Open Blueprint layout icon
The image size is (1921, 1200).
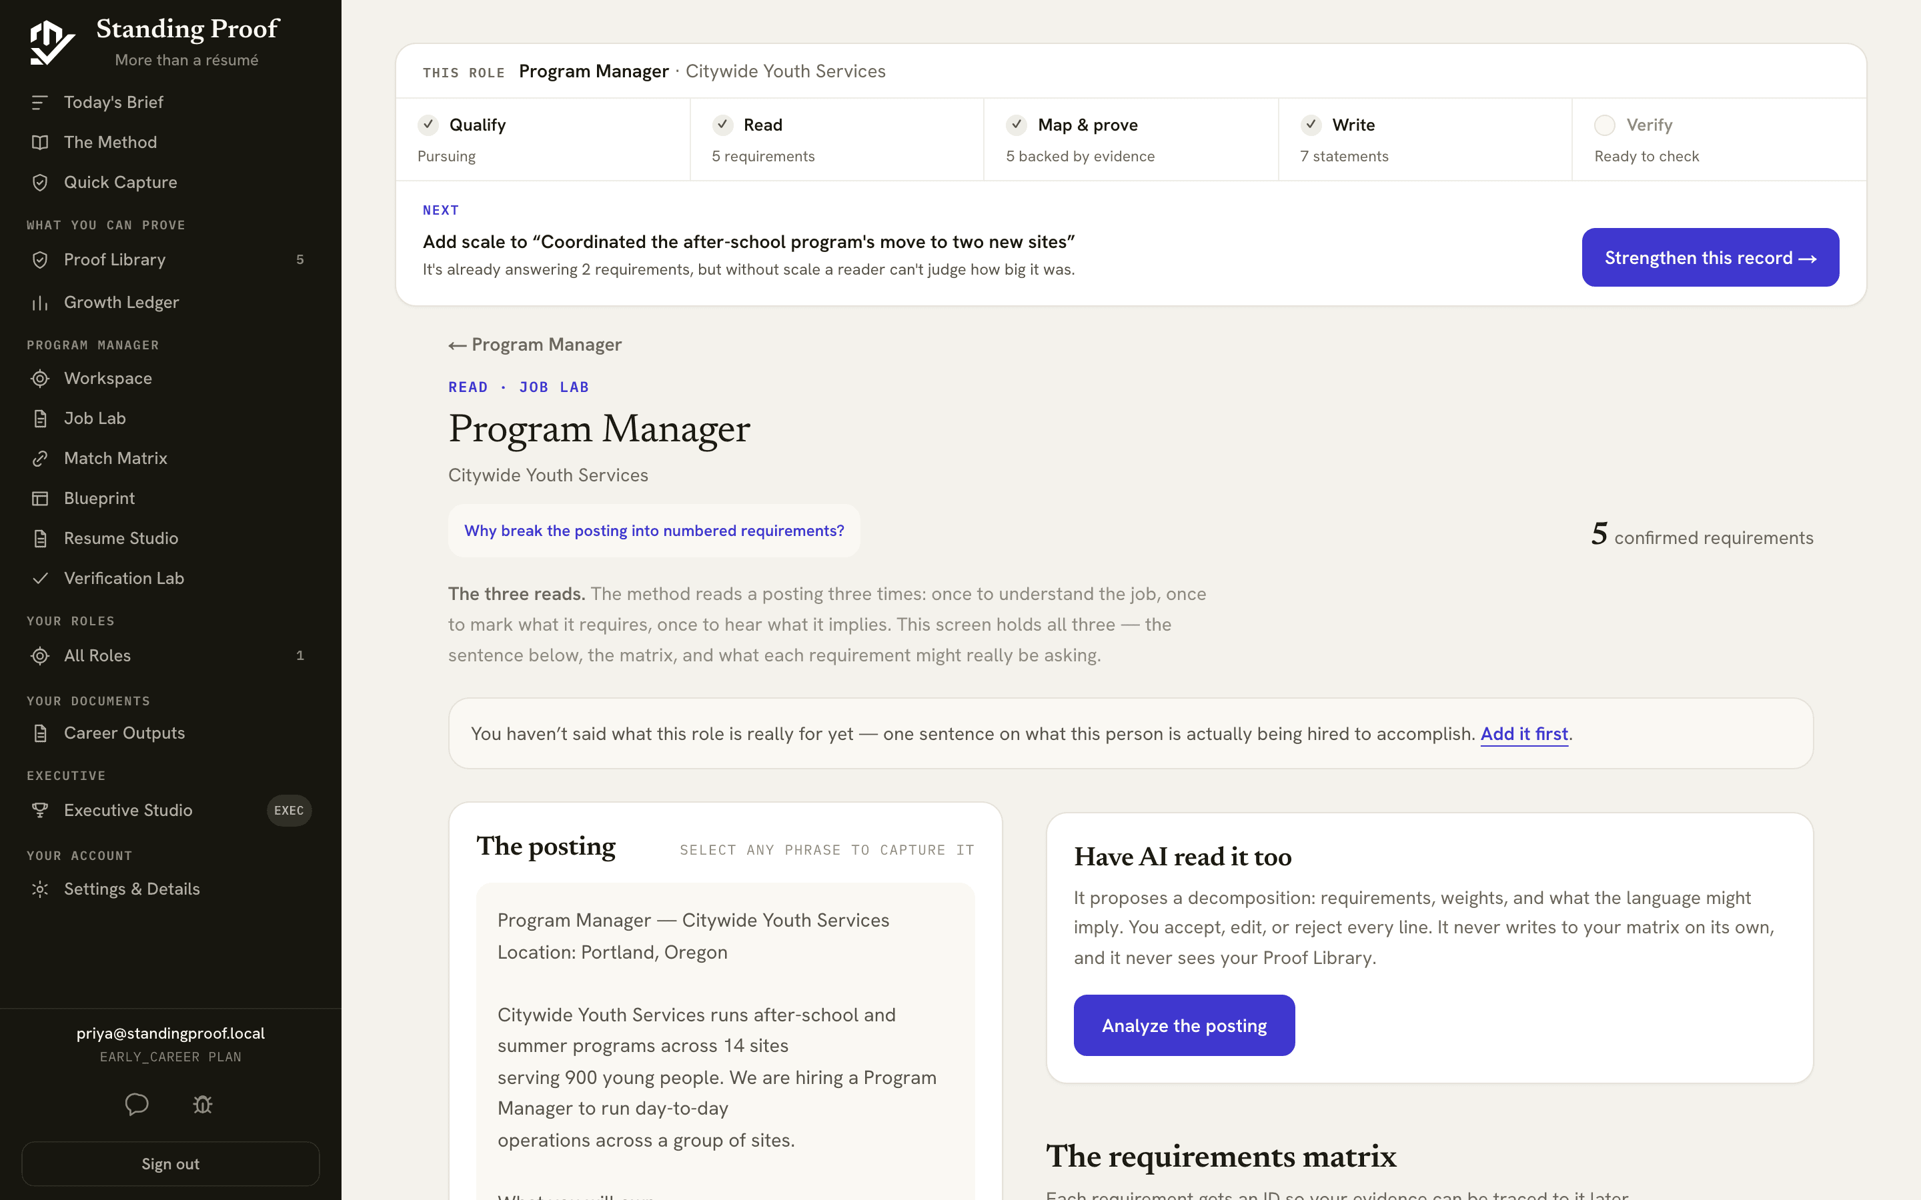click(x=40, y=499)
